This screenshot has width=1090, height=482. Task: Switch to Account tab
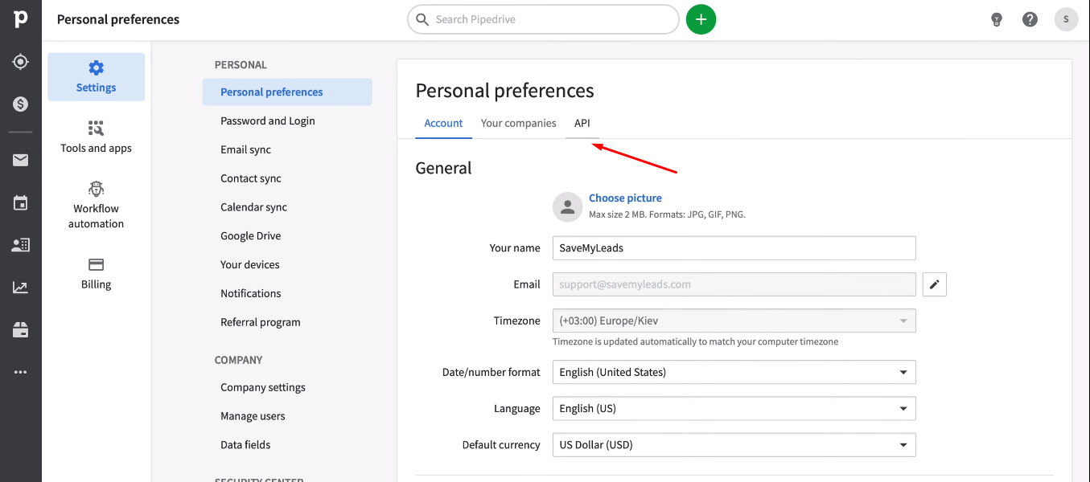444,123
